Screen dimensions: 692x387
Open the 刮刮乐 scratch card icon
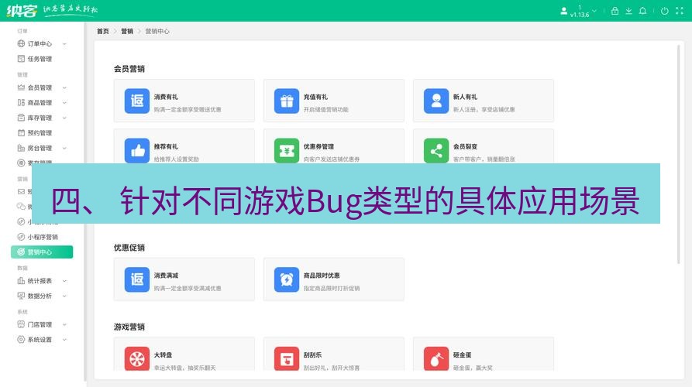287,359
